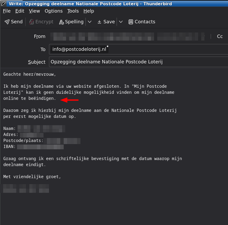Viewport: 228px width, 225px height.
Task: Run the Spelling check tool
Action: click(x=71, y=22)
